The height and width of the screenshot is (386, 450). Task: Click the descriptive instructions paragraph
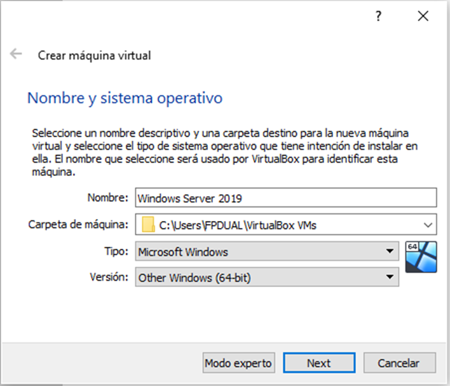click(x=225, y=152)
